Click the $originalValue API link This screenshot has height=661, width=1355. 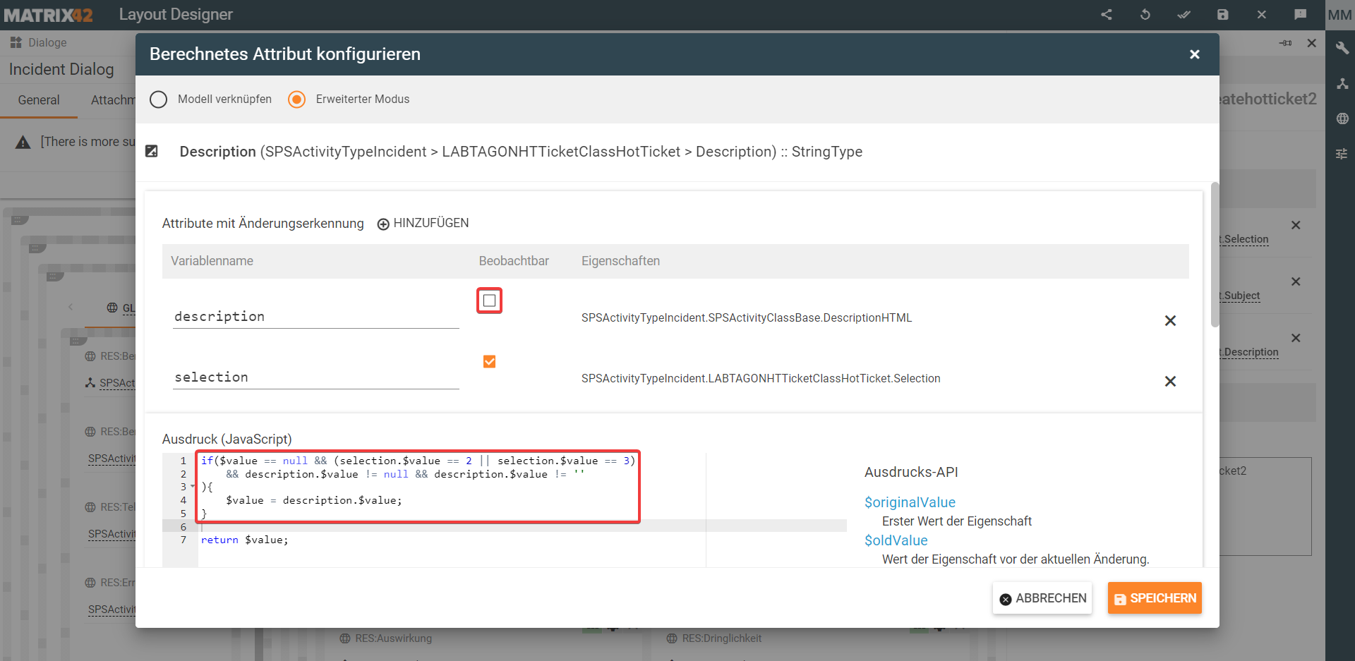pos(910,502)
